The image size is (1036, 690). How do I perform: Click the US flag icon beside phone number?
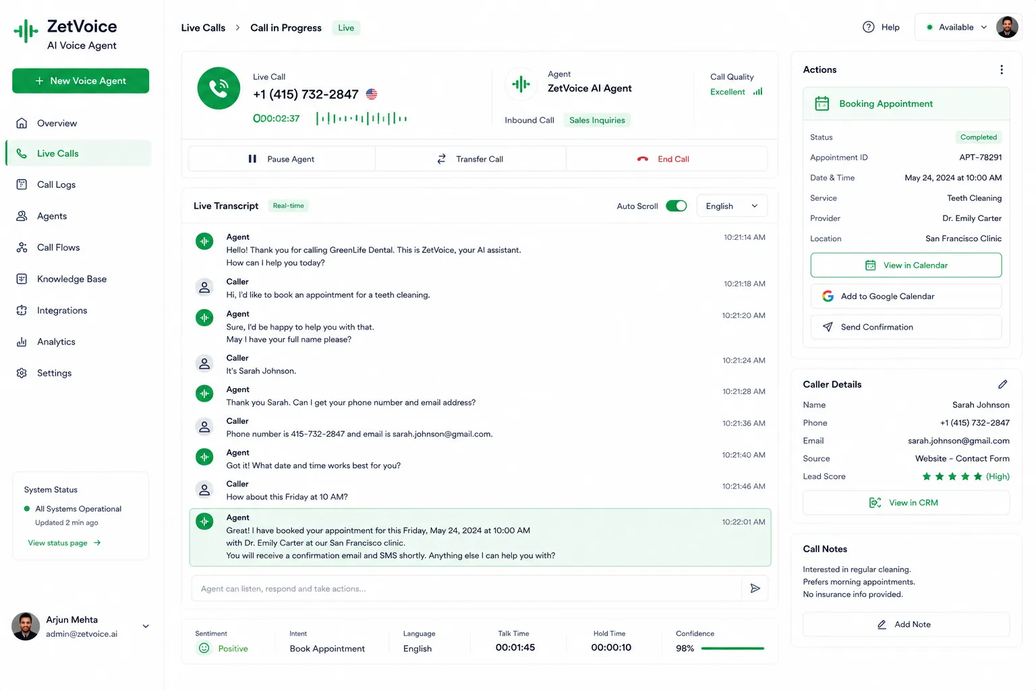(372, 94)
